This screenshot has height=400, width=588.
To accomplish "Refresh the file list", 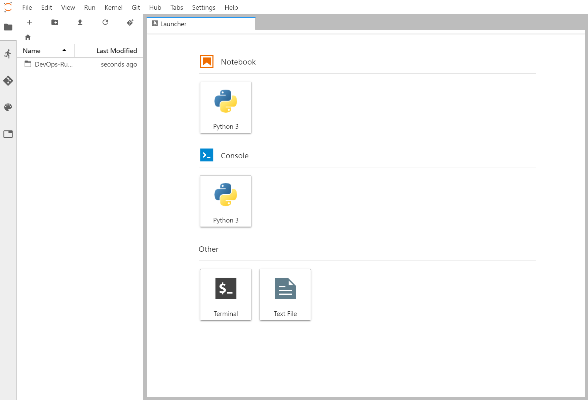I will [105, 22].
